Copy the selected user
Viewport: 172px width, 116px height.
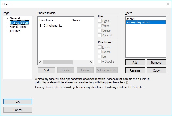pos(156,70)
